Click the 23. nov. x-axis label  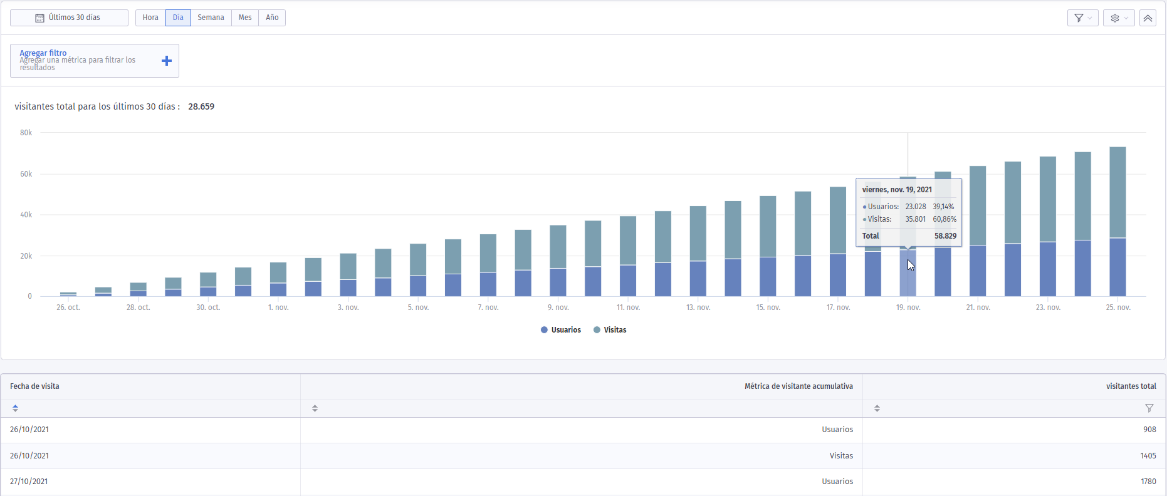pos(1048,307)
